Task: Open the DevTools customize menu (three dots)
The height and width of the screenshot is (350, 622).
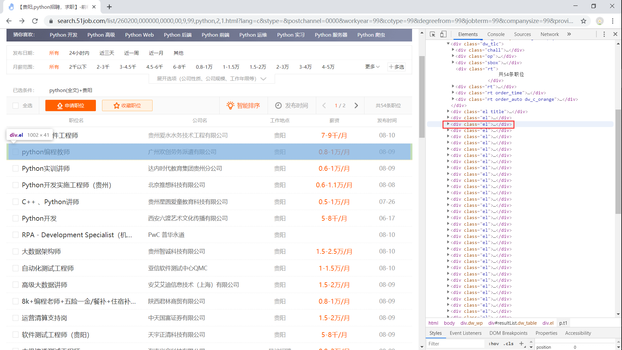Action: 604,34
